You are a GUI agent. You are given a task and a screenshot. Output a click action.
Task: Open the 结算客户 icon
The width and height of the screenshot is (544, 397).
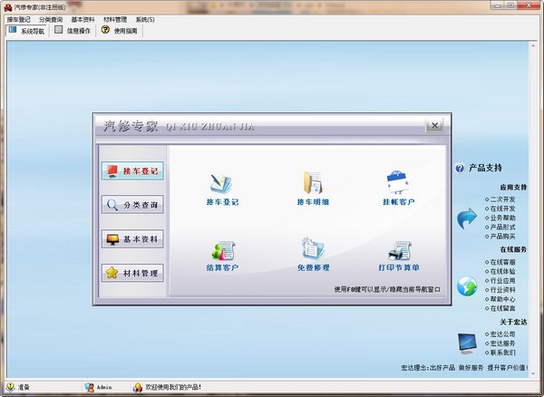tap(222, 250)
